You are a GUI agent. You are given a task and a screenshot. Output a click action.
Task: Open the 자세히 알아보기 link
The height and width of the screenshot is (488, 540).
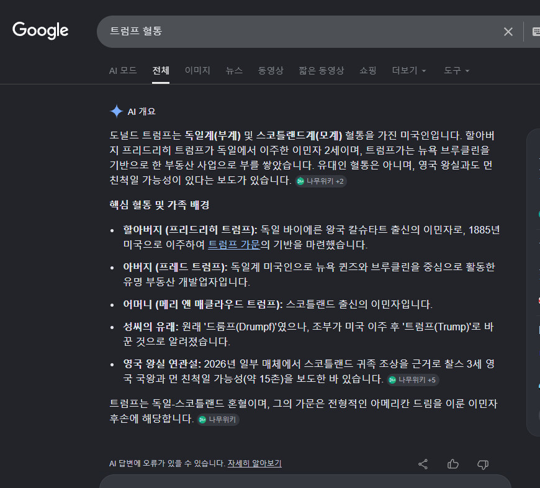[254, 464]
